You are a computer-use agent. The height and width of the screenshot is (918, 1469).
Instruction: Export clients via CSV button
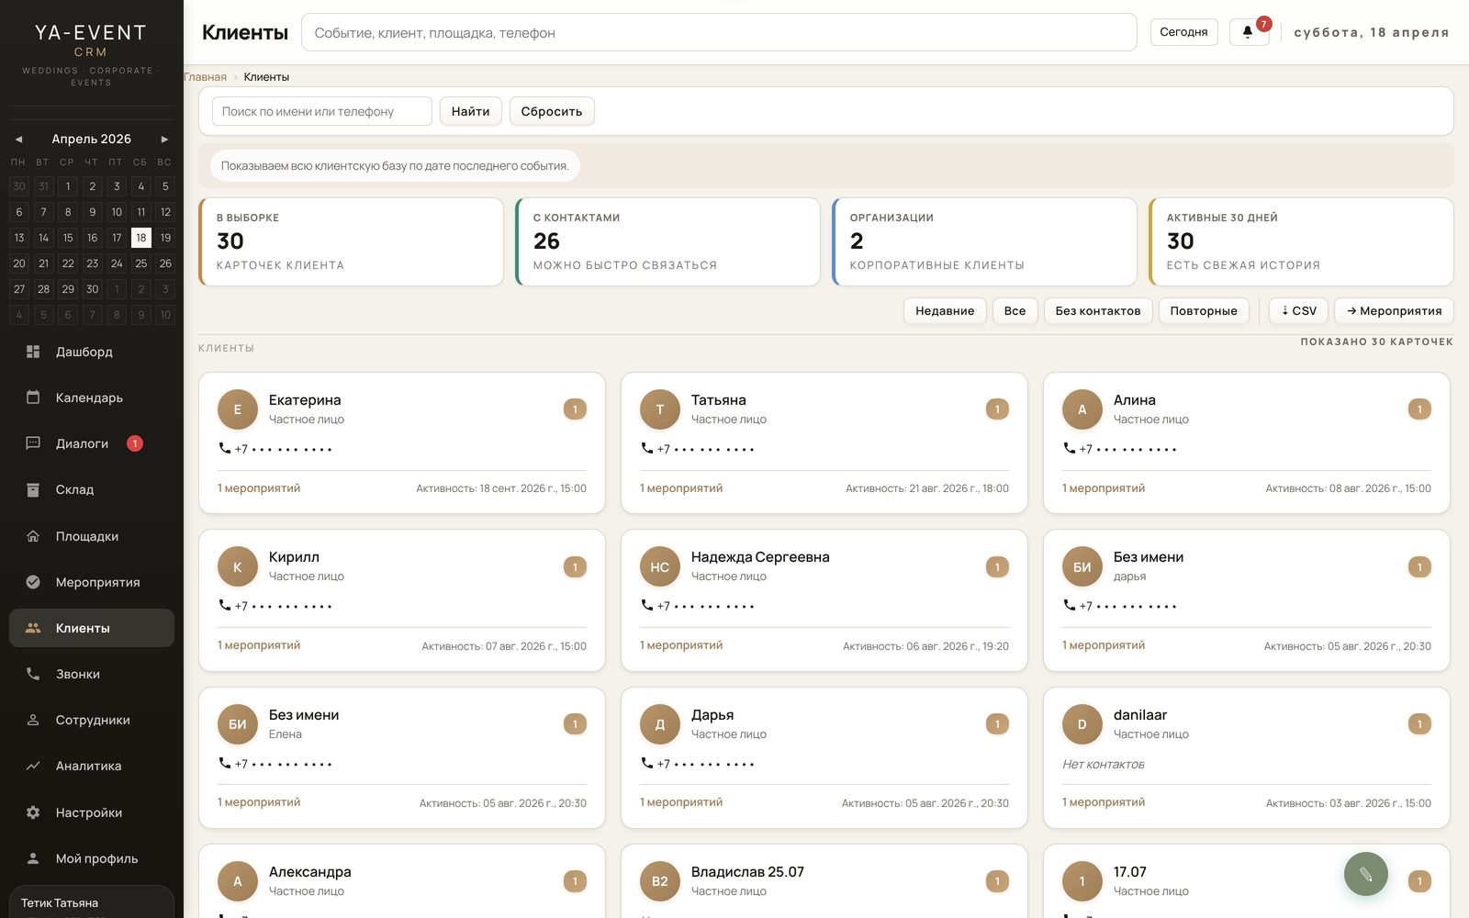pos(1299,311)
